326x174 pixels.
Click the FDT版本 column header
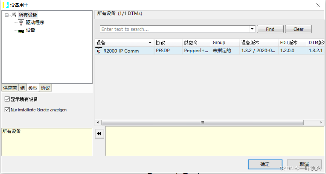click(293, 43)
